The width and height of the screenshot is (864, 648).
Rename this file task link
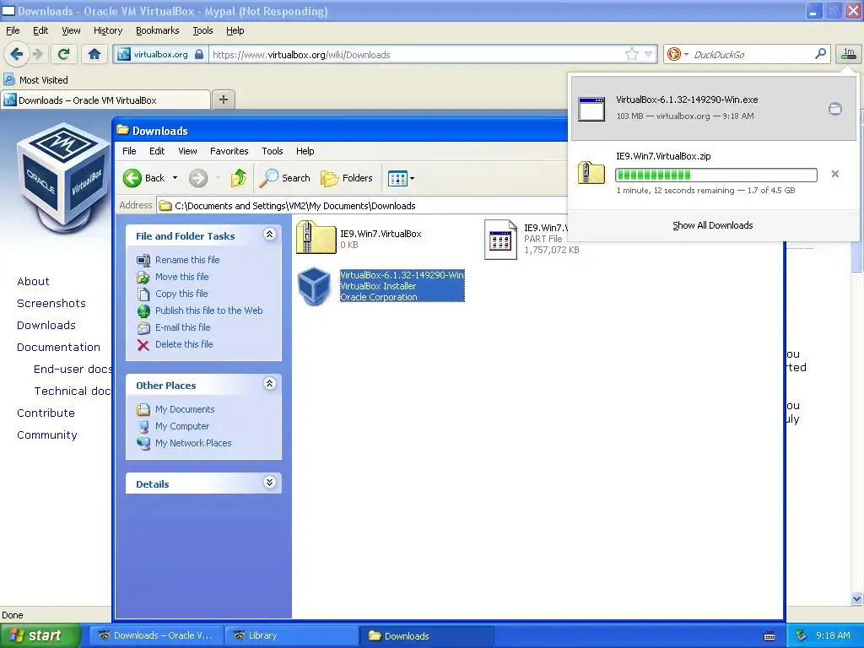coord(187,260)
